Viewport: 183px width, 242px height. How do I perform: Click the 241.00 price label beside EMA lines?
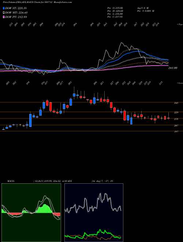[173, 68]
